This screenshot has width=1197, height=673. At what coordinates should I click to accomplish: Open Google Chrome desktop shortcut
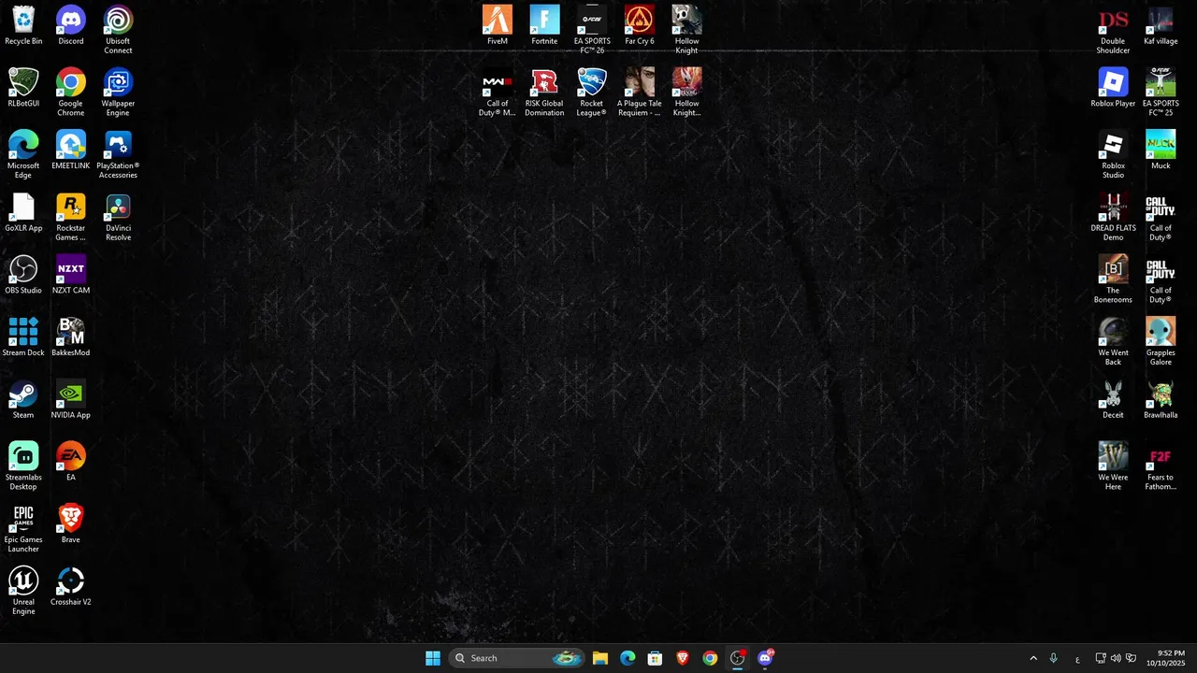(71, 93)
